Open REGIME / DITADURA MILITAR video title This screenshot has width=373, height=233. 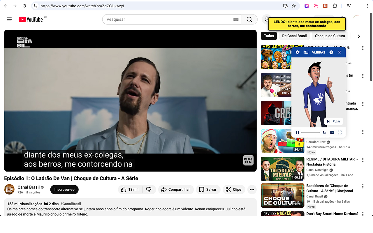pyautogui.click(x=332, y=162)
